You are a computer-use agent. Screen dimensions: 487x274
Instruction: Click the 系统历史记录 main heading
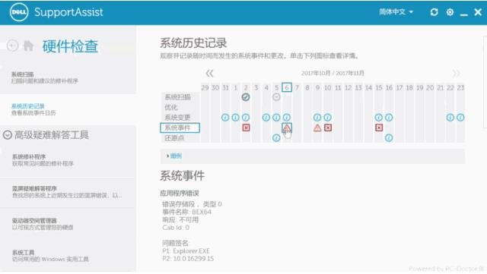[x=193, y=43]
